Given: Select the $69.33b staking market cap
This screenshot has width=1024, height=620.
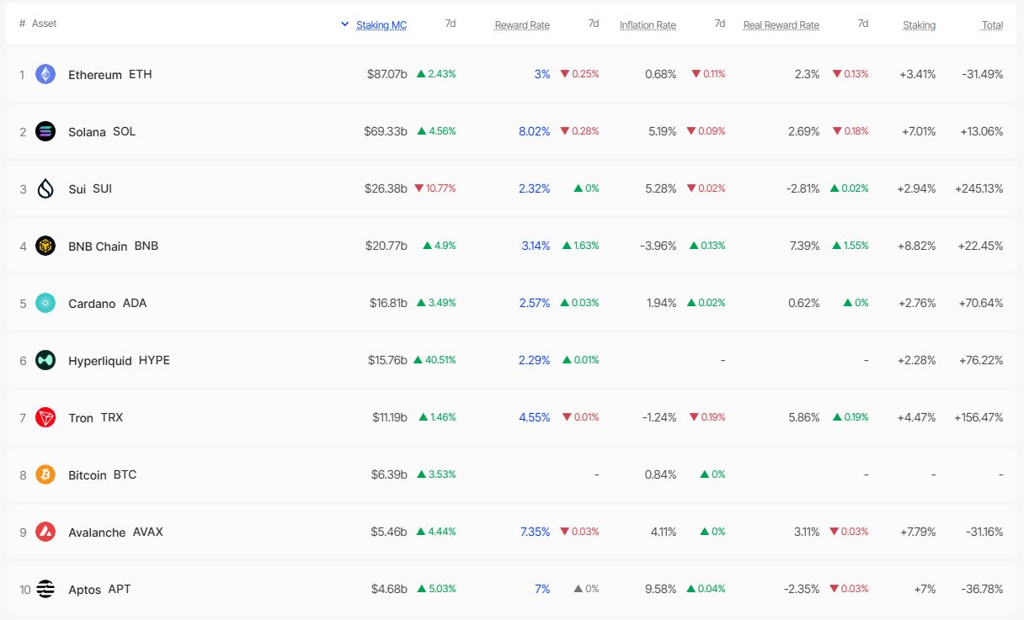Looking at the screenshot, I should [x=386, y=131].
